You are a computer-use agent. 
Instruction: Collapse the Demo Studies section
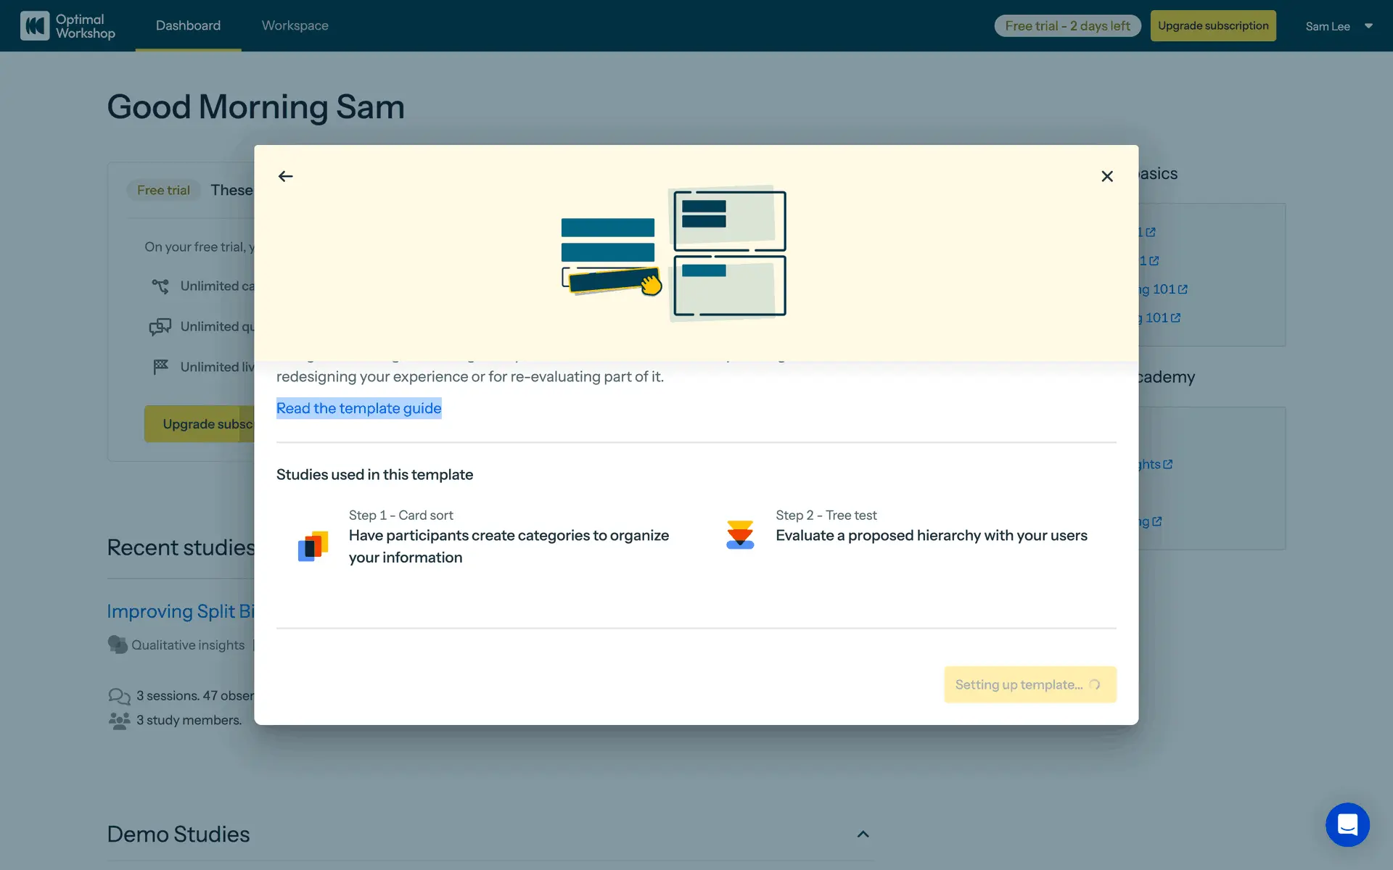click(x=863, y=834)
